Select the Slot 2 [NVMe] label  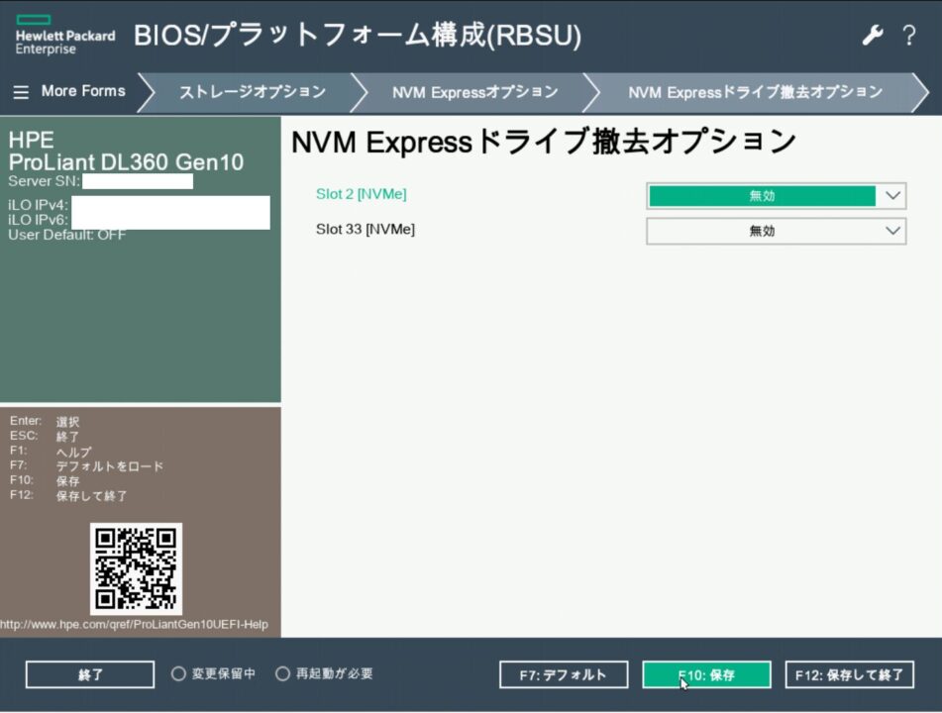pos(362,194)
